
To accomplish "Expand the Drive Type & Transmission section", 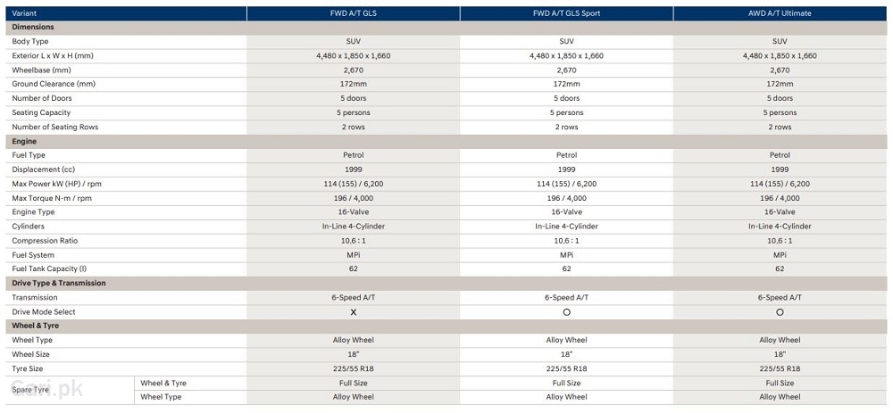I will click(x=59, y=283).
